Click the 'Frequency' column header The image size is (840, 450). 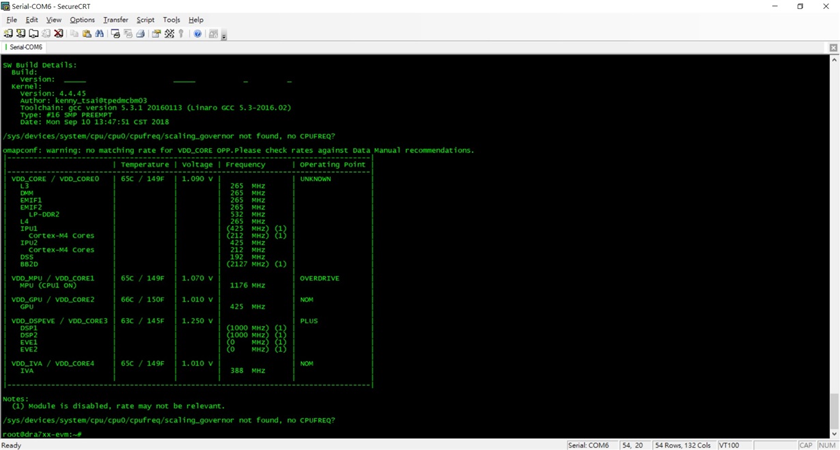[246, 165]
